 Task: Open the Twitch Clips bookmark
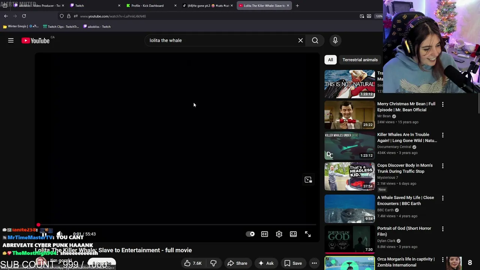pyautogui.click(x=61, y=27)
